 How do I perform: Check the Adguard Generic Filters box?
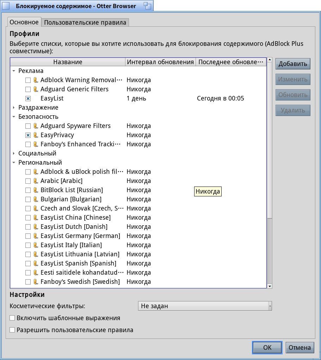point(28,89)
